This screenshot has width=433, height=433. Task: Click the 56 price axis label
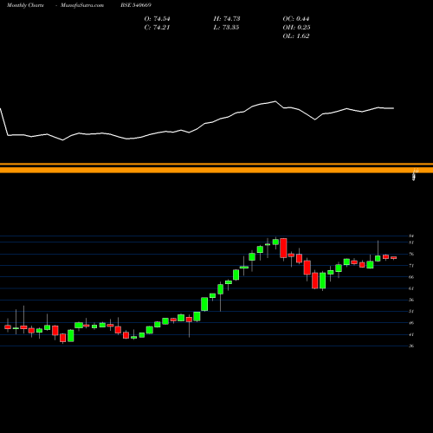pyautogui.click(x=411, y=300)
